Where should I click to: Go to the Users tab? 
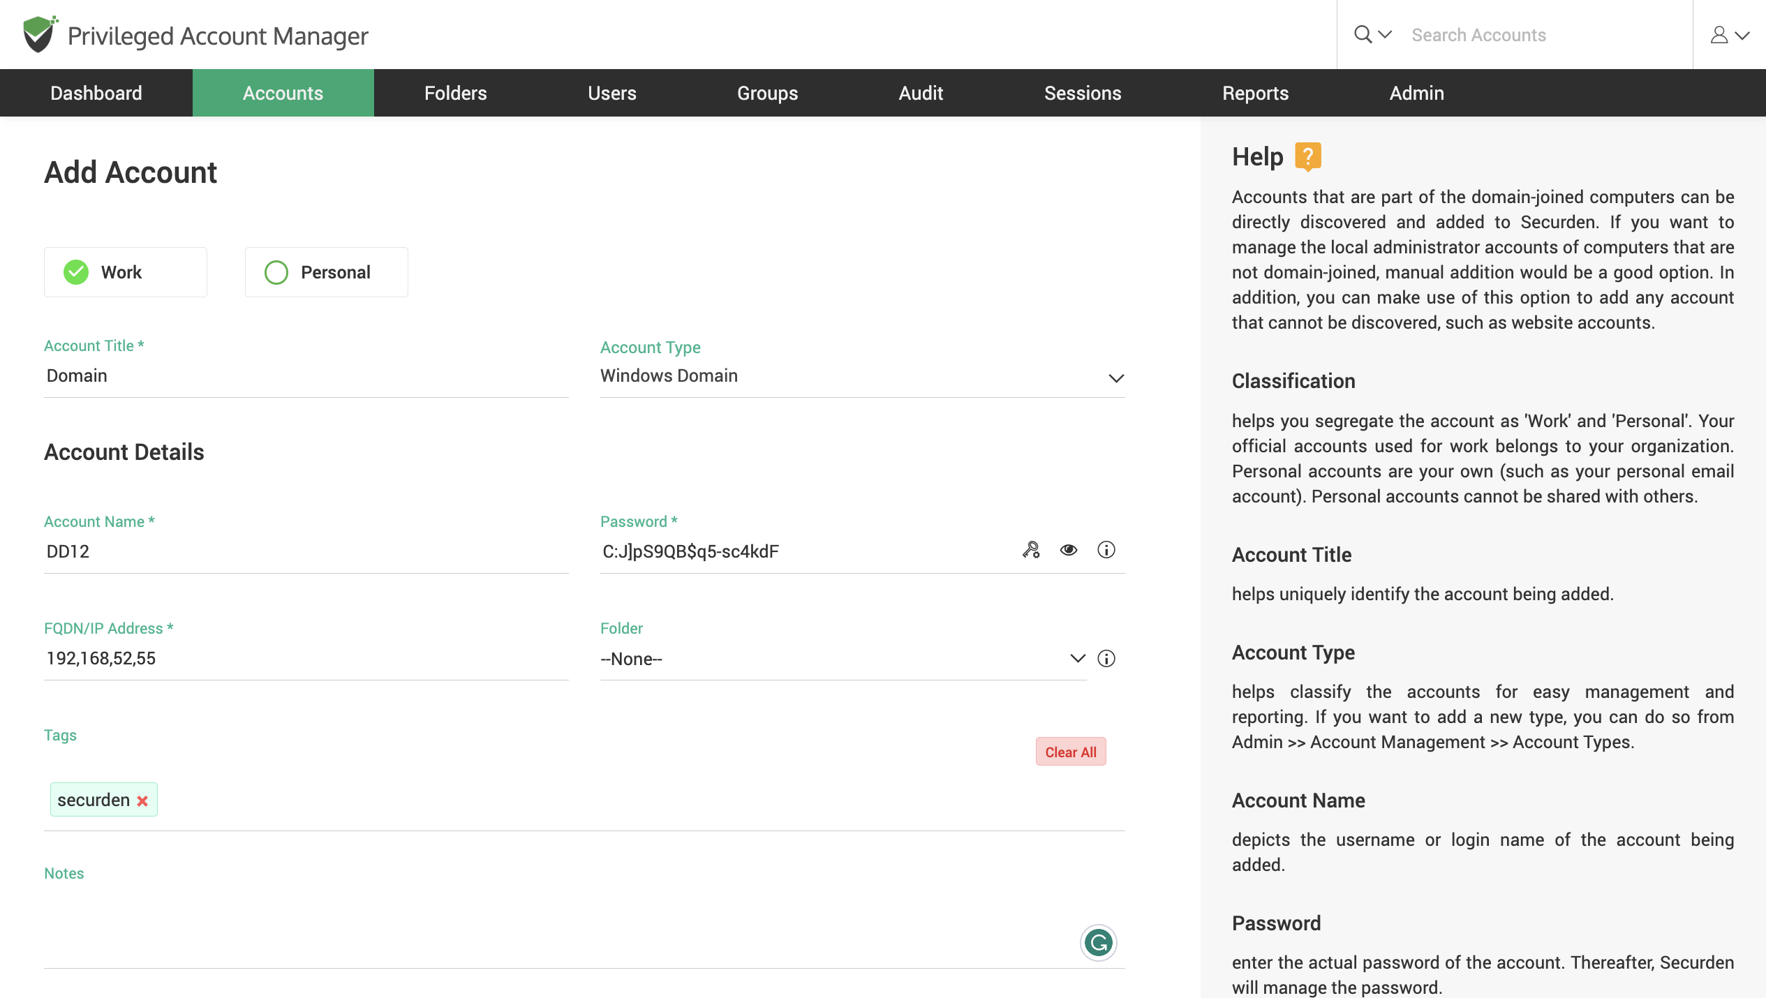click(x=612, y=93)
